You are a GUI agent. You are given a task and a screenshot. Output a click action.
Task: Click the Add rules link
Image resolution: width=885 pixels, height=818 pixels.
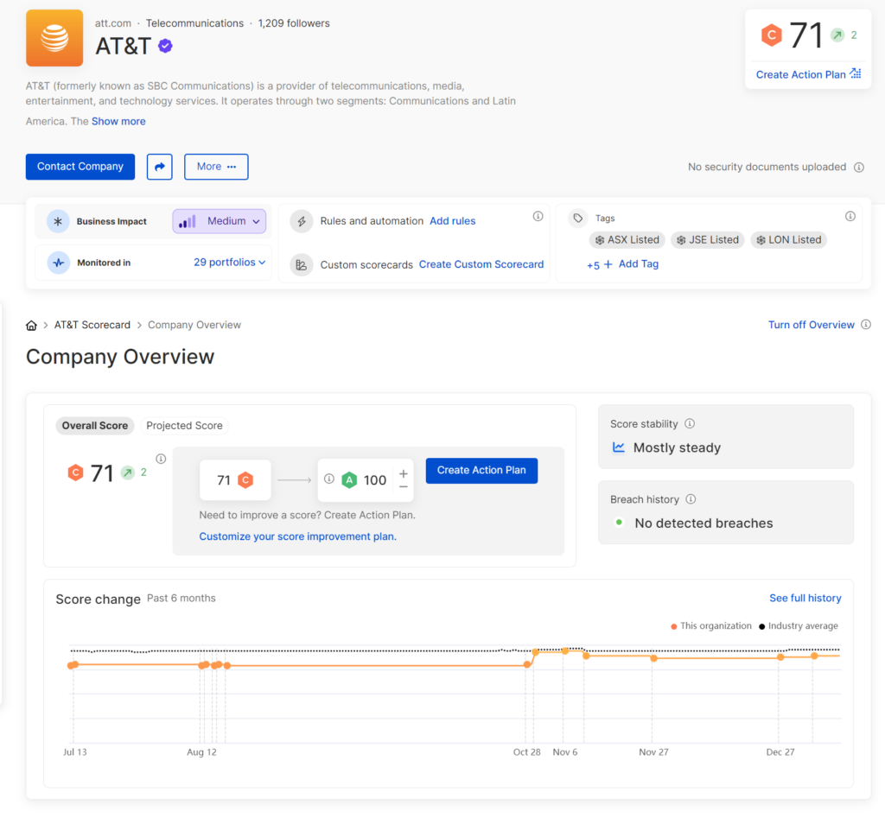coord(453,221)
